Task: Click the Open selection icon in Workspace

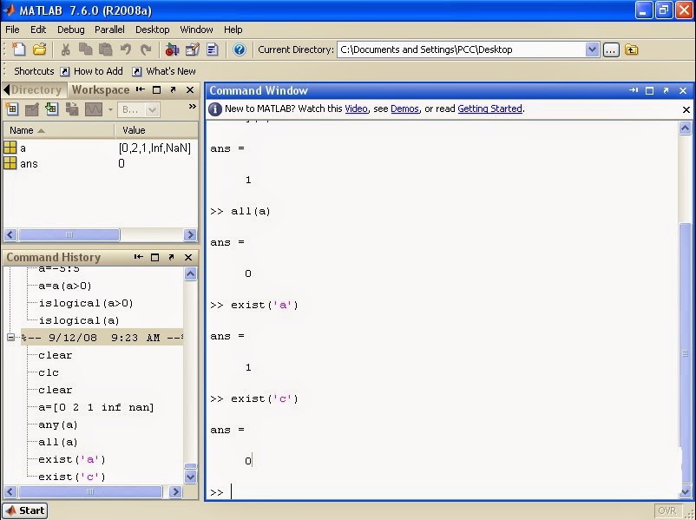Action: [32, 109]
